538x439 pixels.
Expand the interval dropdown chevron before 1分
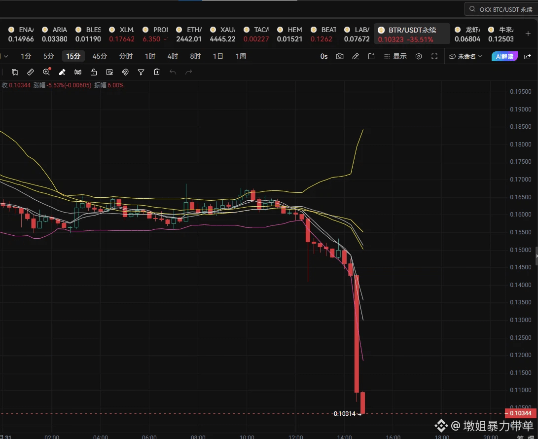tap(6, 56)
